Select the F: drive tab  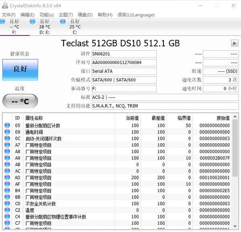(x=15, y=27)
